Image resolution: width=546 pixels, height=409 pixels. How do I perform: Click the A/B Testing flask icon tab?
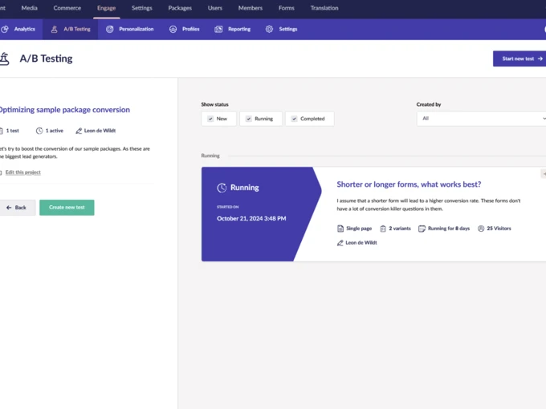pos(55,29)
